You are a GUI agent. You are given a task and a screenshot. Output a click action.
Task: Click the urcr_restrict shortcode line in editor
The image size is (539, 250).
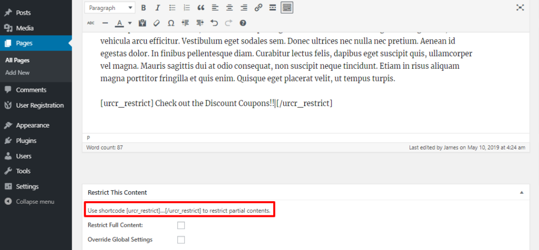pyautogui.click(x=216, y=103)
